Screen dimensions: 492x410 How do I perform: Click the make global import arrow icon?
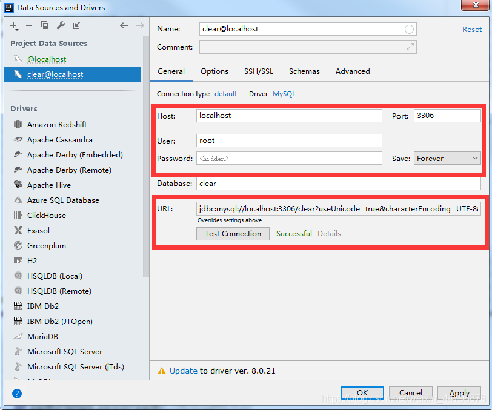[76, 25]
